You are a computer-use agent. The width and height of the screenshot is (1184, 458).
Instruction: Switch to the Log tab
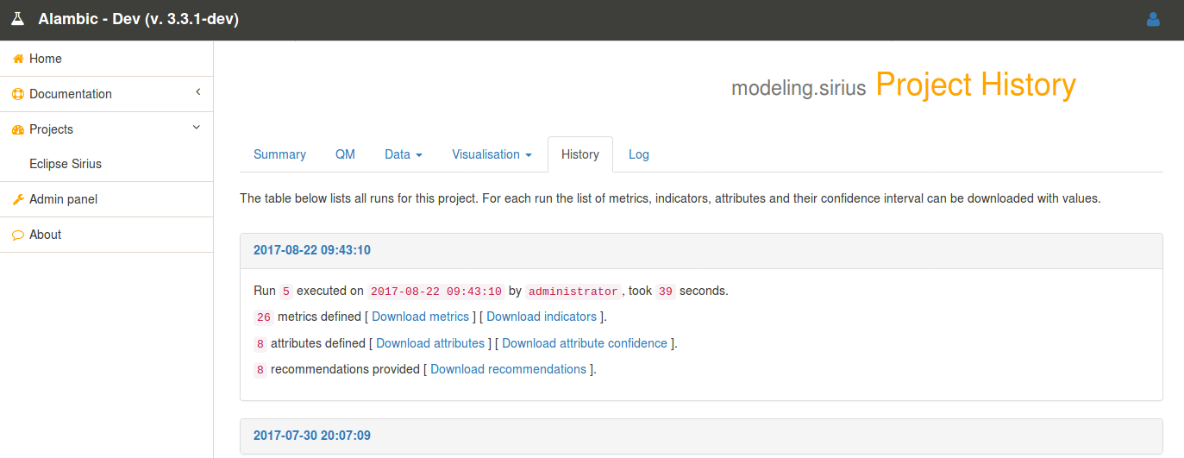pos(638,154)
